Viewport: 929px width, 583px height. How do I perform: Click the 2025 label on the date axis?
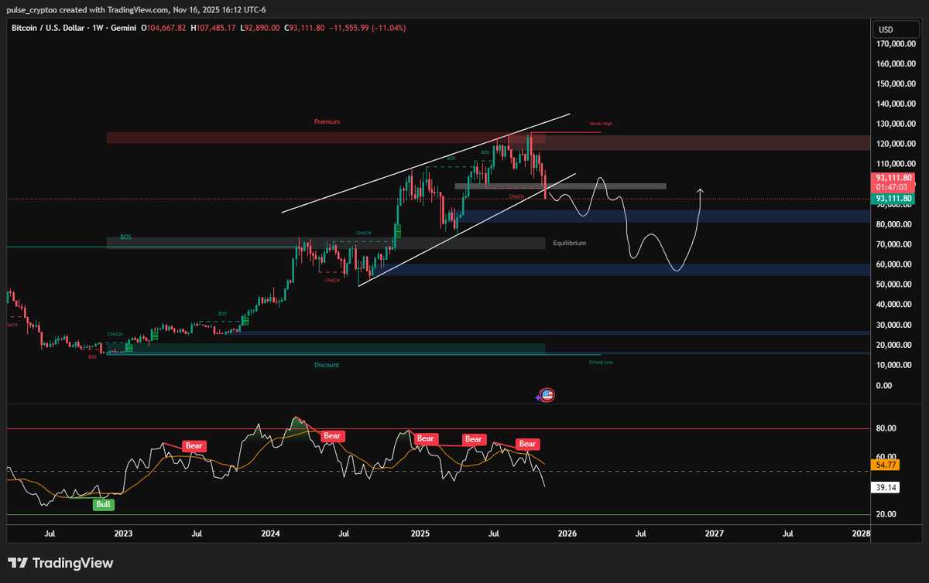pyautogui.click(x=420, y=534)
